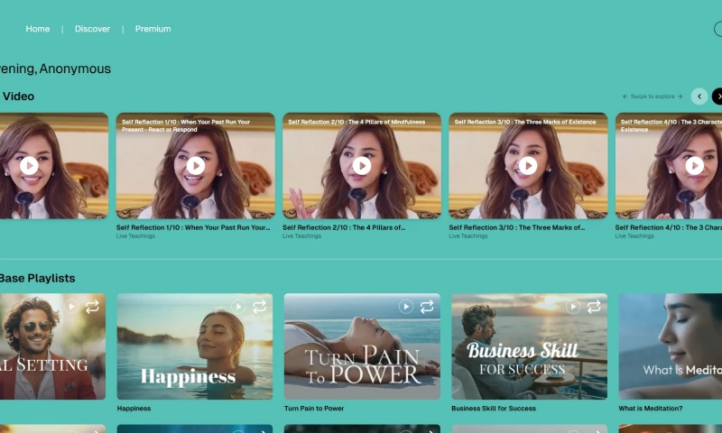Viewport: 722px width, 433px height.
Task: Click the 'Happiness' caption text
Action: [x=134, y=408]
